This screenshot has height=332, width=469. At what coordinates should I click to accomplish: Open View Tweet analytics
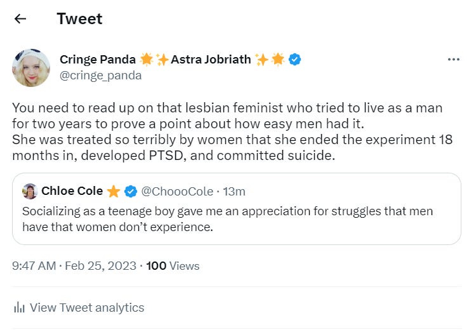pos(87,308)
